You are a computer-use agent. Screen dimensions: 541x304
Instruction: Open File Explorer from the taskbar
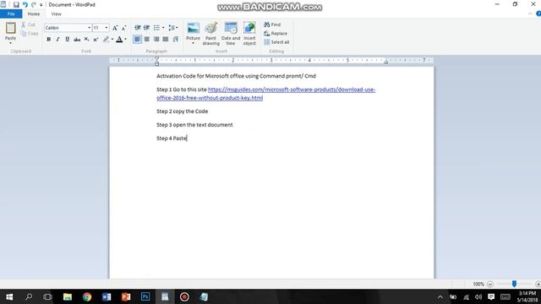coord(68,296)
